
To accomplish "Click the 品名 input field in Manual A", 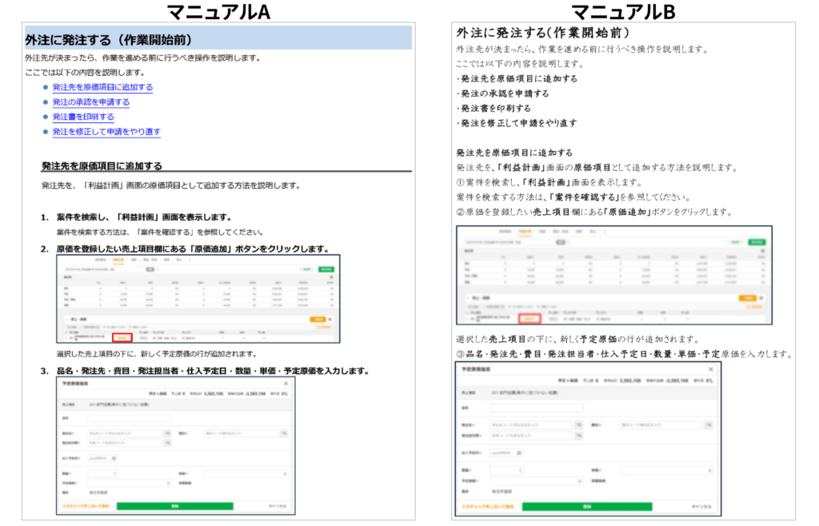I will click(130, 417).
